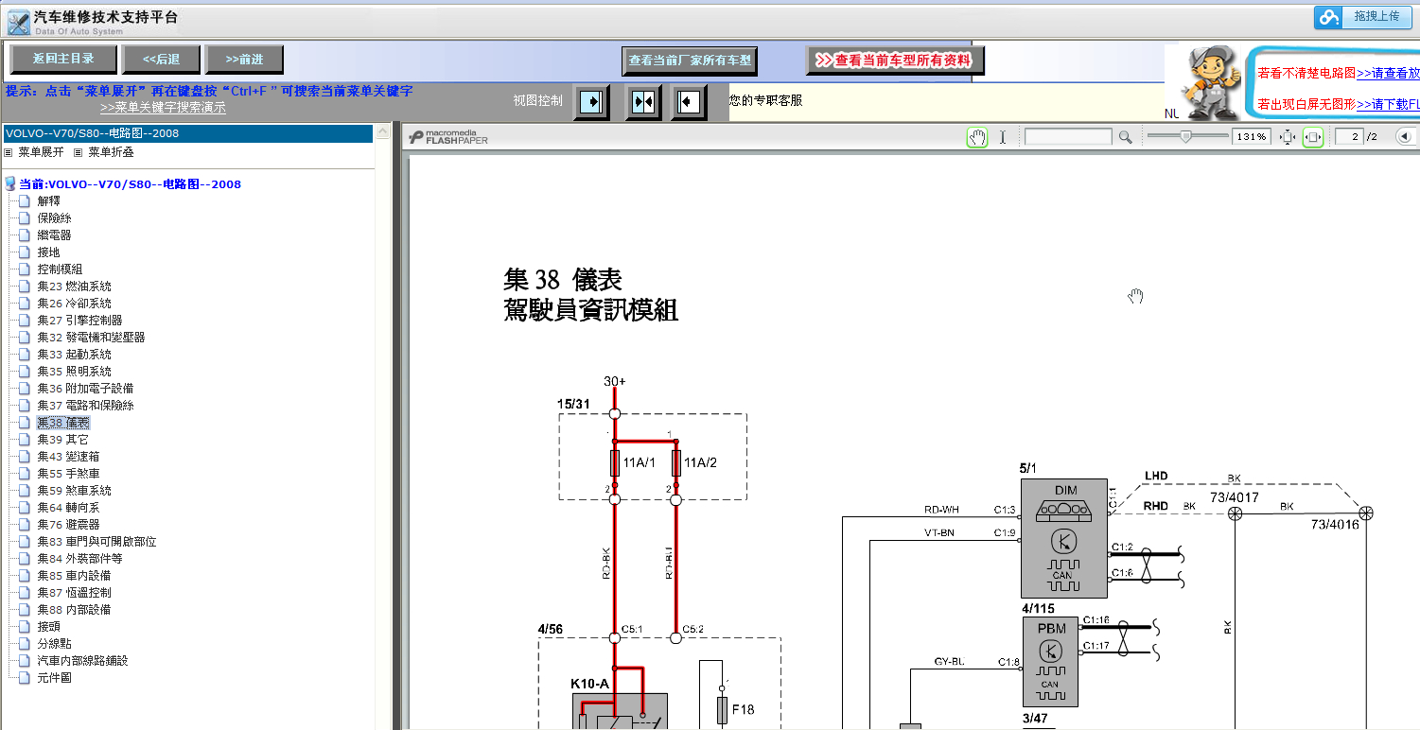Open the 元件圖 tree item

(x=55, y=678)
